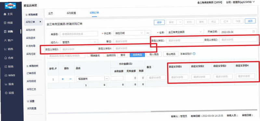260x121 pixels.
Task: Remove the row with the minus icon
Action: coord(71,79)
